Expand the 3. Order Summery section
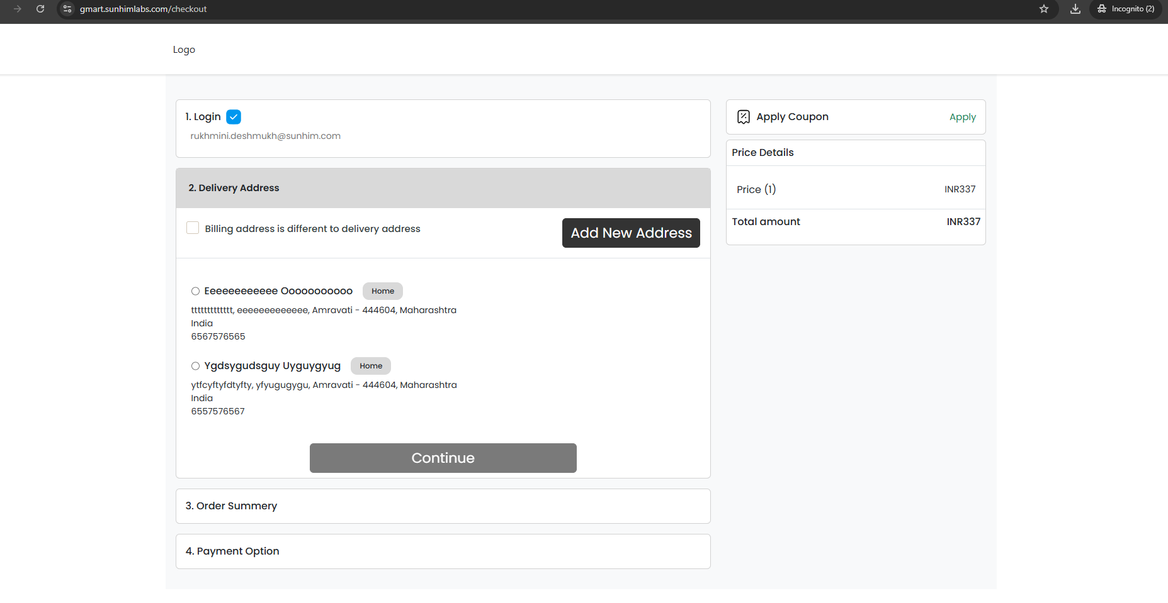The width and height of the screenshot is (1168, 603). 443,506
